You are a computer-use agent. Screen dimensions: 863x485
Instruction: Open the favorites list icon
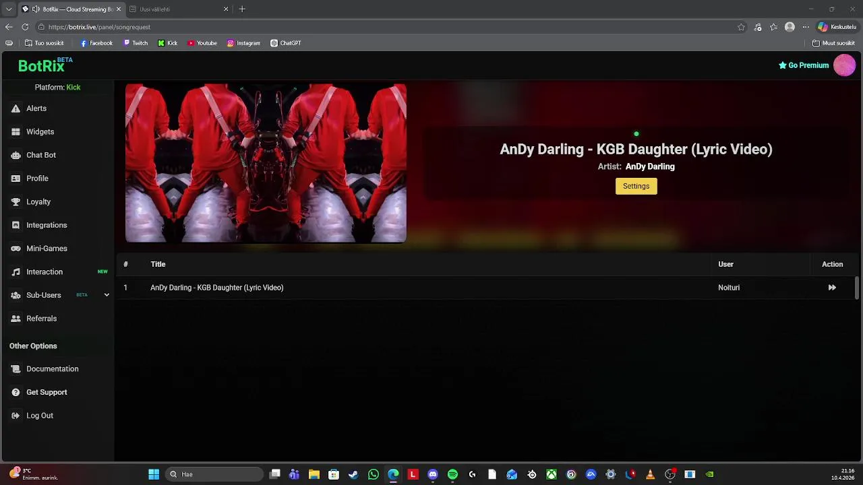[x=773, y=27]
